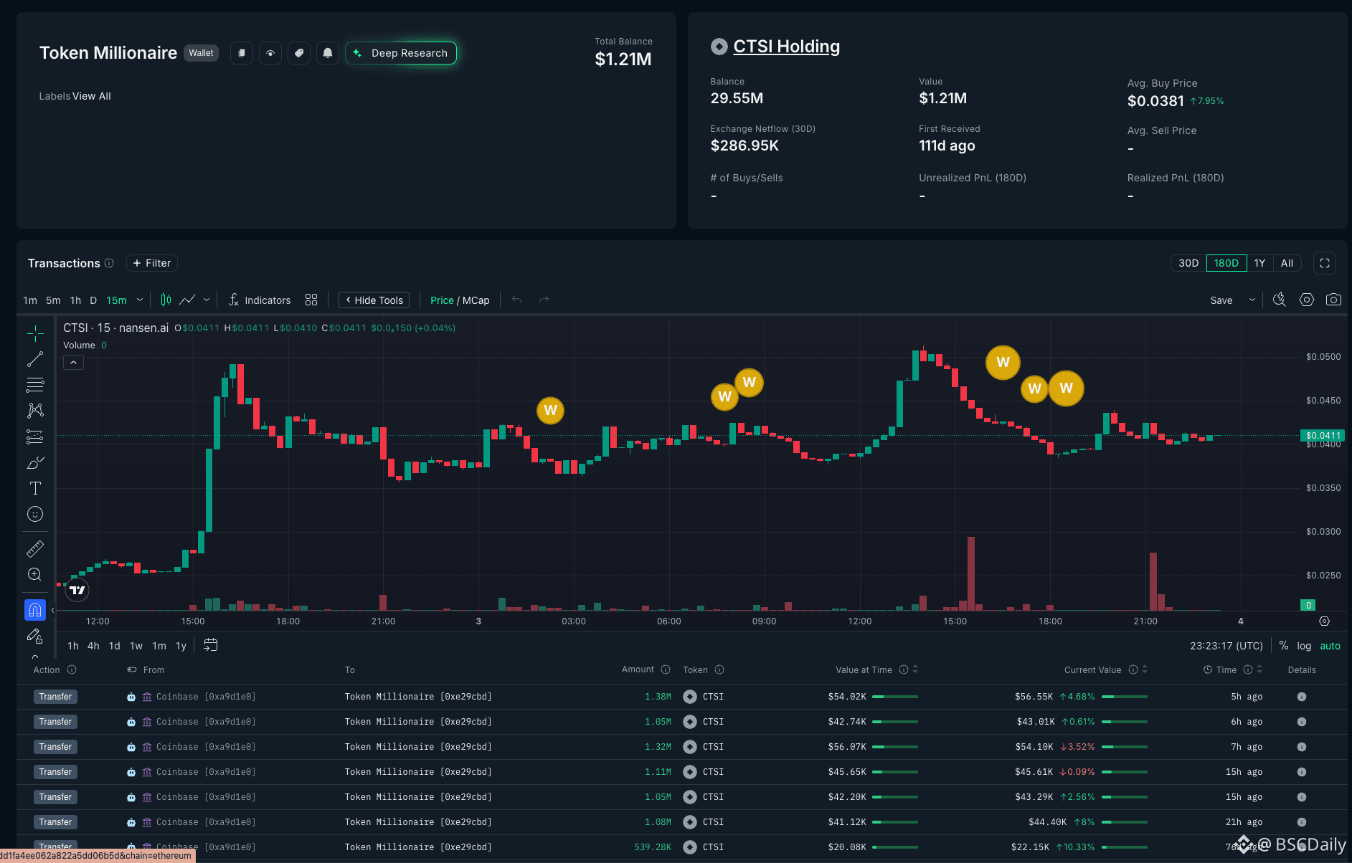
Task: Take a chart snapshot with the camera
Action: point(1333,300)
